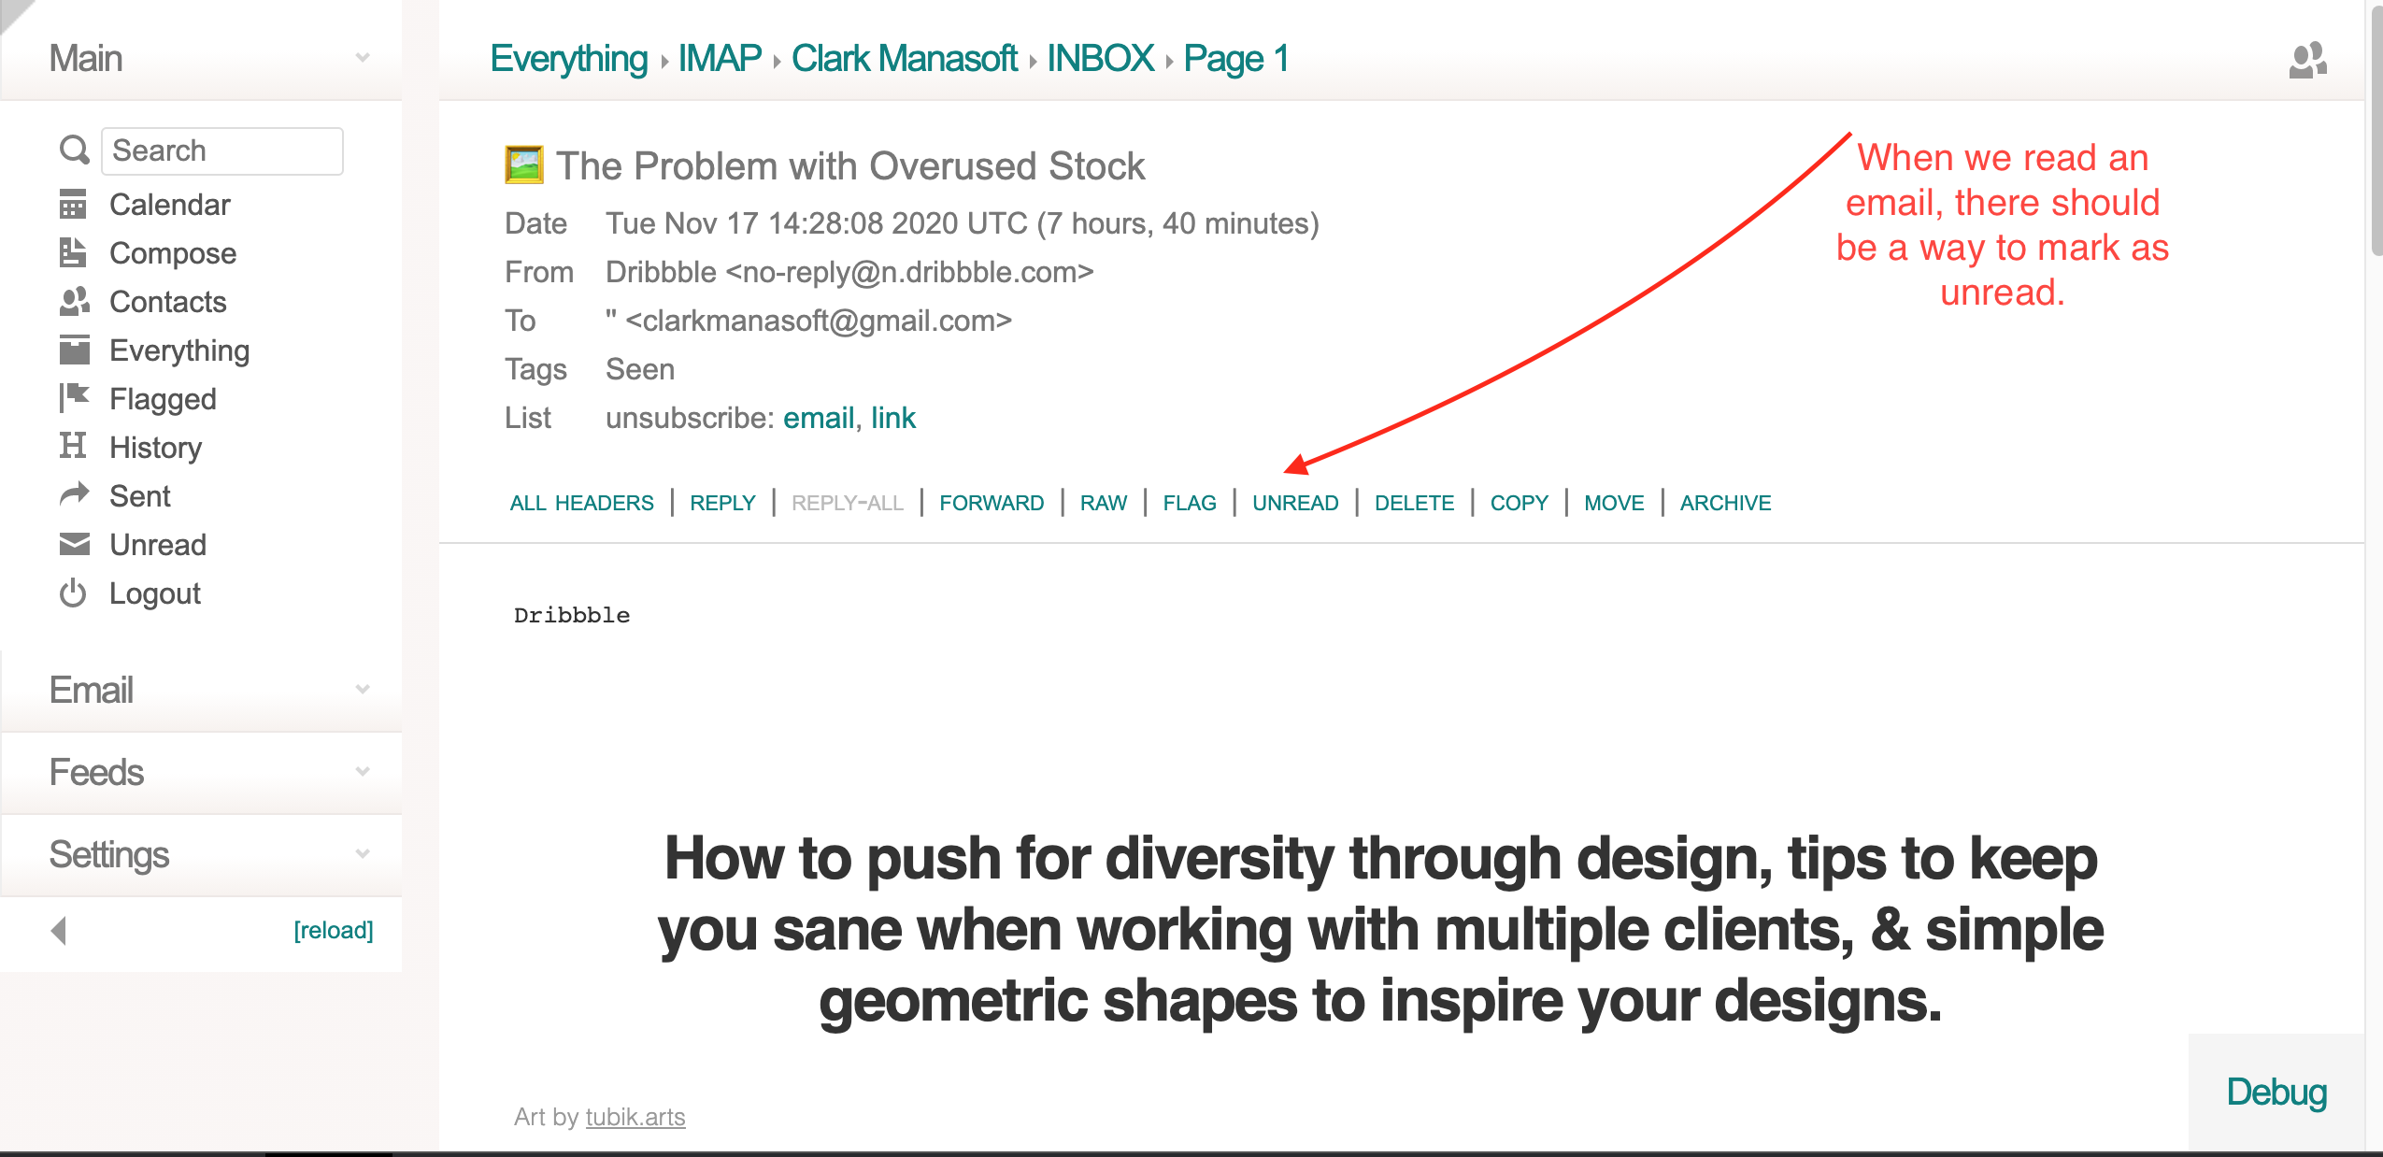
Task: Click the magnifier search icon
Action: pyautogui.click(x=74, y=150)
